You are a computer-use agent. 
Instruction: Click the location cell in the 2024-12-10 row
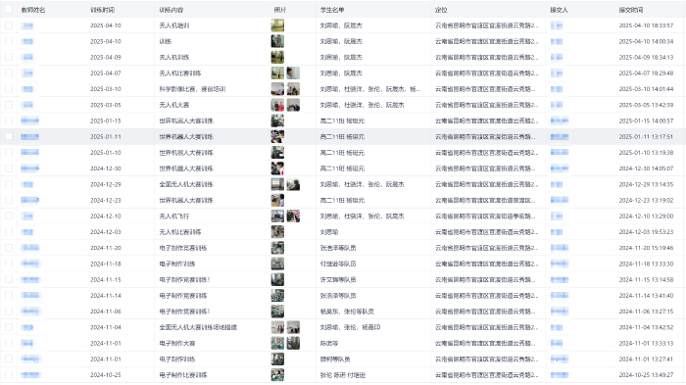[x=485, y=216]
